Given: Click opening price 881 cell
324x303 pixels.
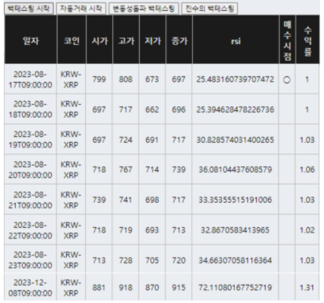Looking at the screenshot, I should click(x=99, y=287).
